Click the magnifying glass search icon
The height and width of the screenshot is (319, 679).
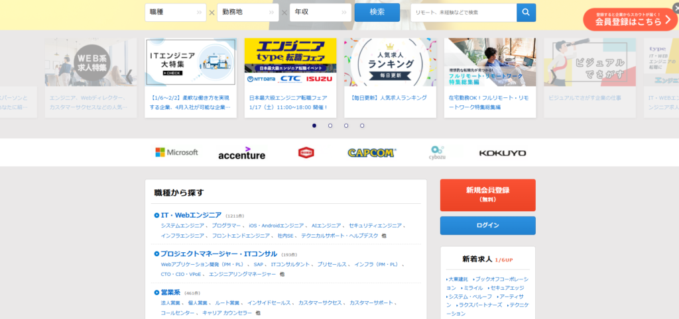(x=526, y=13)
